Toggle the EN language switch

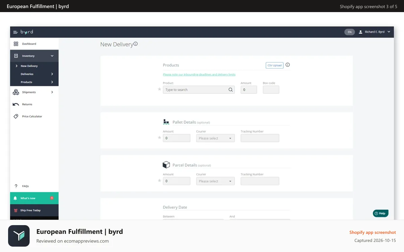click(x=349, y=32)
